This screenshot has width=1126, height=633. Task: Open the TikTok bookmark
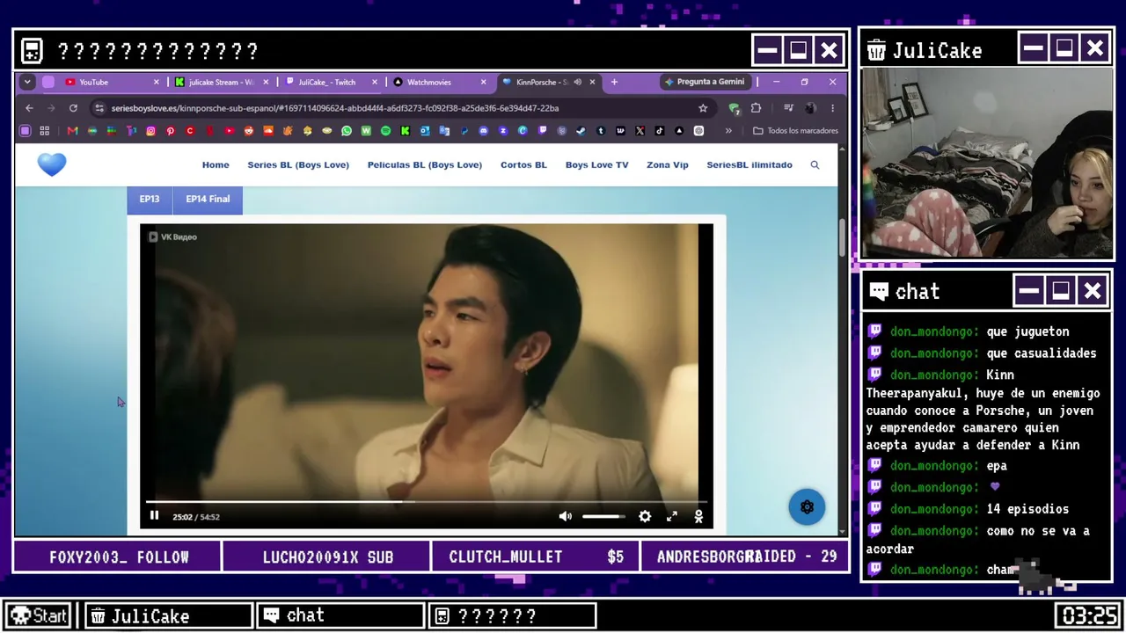click(660, 131)
